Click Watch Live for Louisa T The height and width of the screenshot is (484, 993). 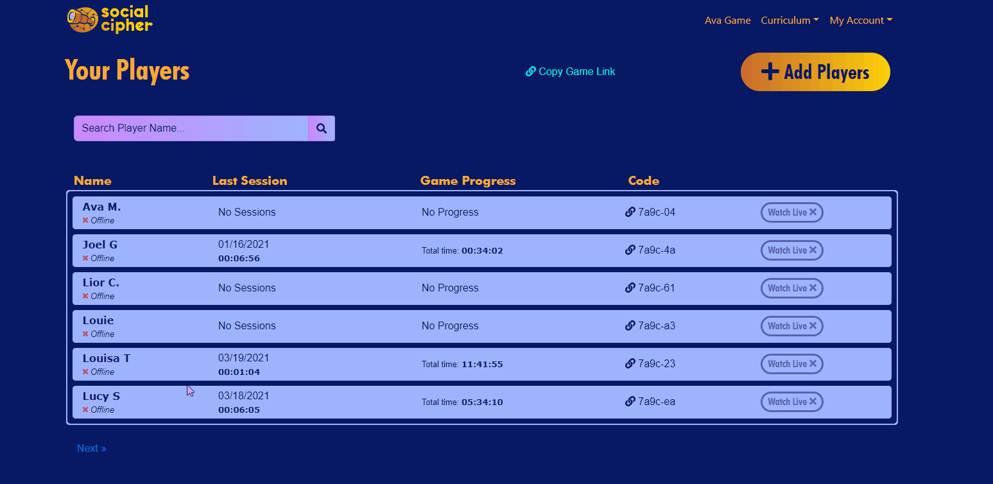(x=792, y=364)
